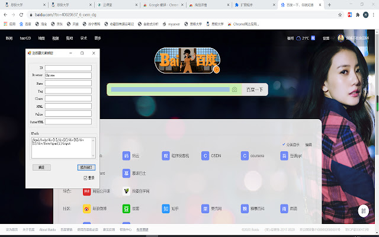Screen dimensions: 379x237
Task: Toggle the 分类显示 checkmark option
Action: [x=291, y=145]
